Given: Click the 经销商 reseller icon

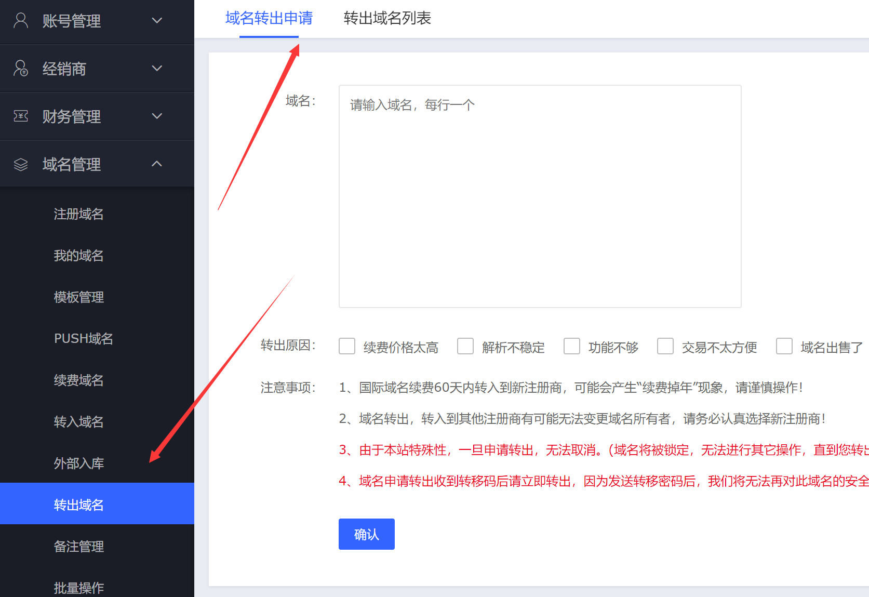Looking at the screenshot, I should pyautogui.click(x=21, y=69).
